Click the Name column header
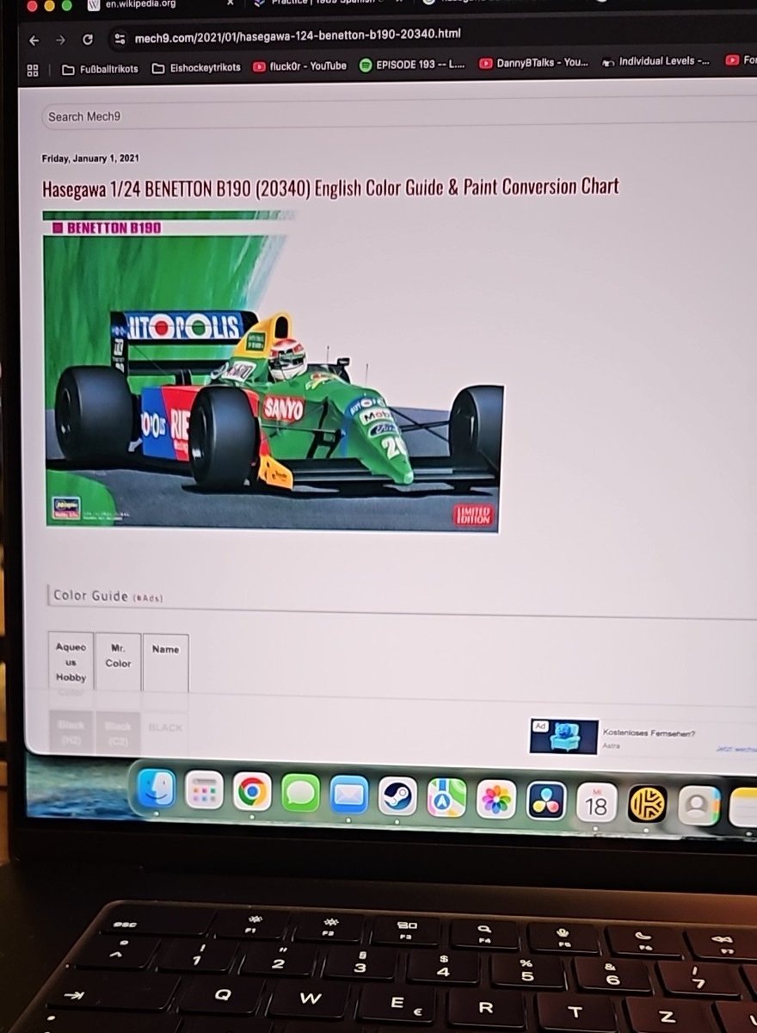The image size is (757, 1033). [x=165, y=663]
